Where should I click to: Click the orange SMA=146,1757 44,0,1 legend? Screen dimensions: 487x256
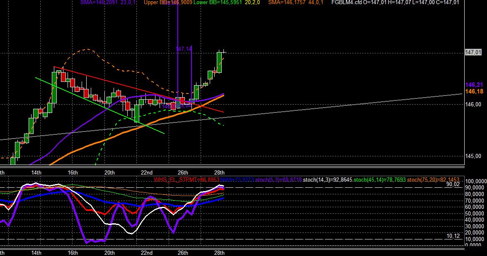(x=296, y=2)
